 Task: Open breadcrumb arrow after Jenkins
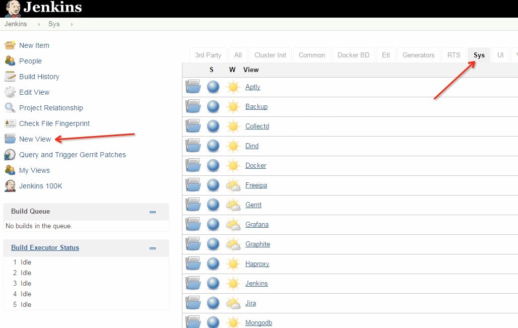(x=39, y=24)
